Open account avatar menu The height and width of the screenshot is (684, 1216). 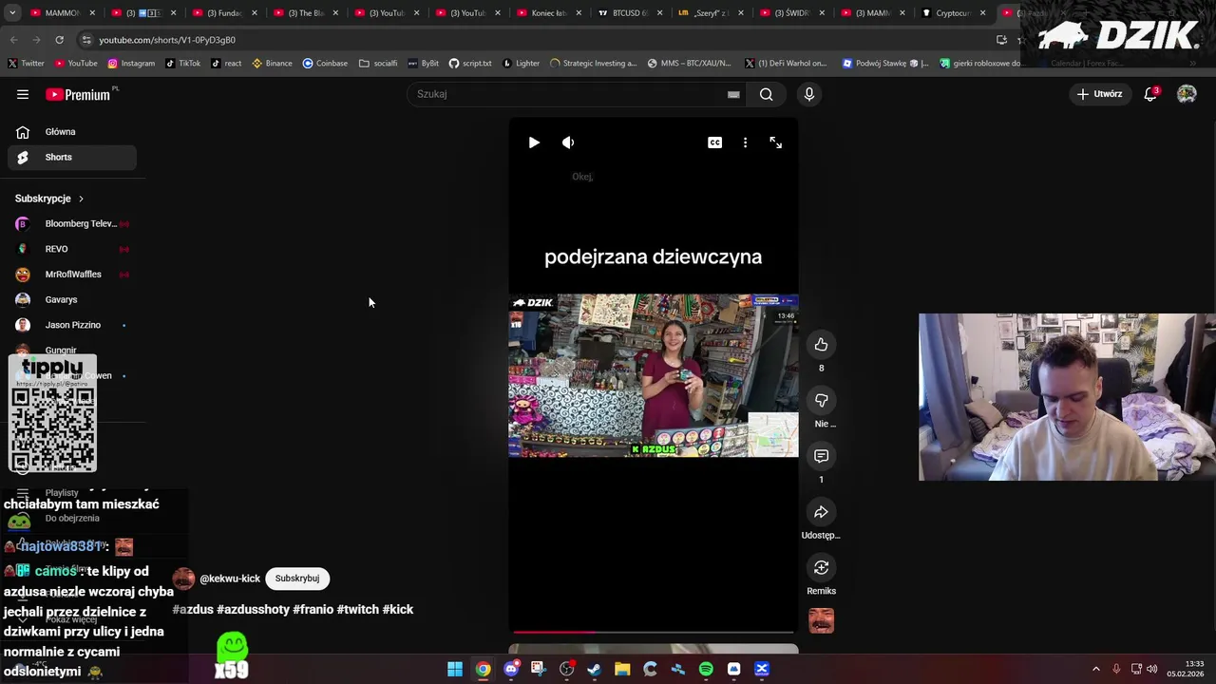[1187, 94]
